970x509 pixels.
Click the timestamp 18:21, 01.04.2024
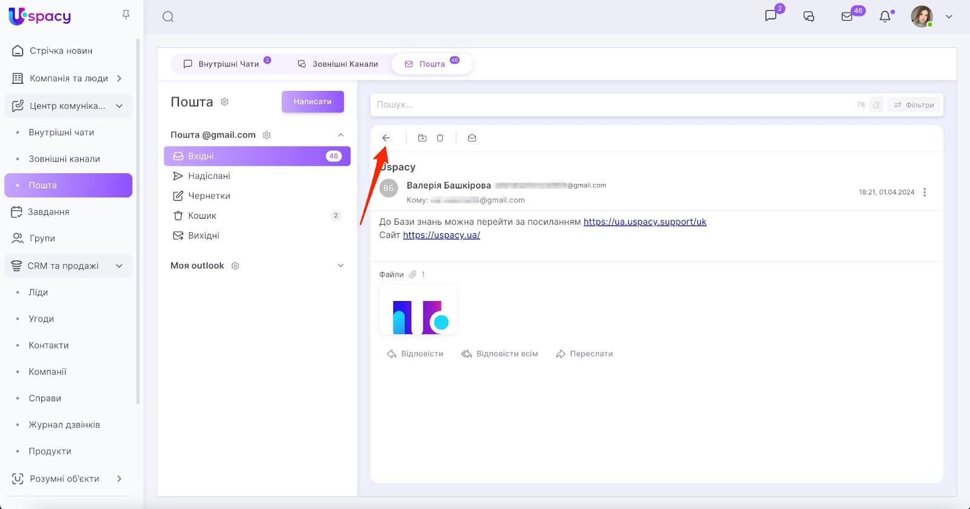886,192
